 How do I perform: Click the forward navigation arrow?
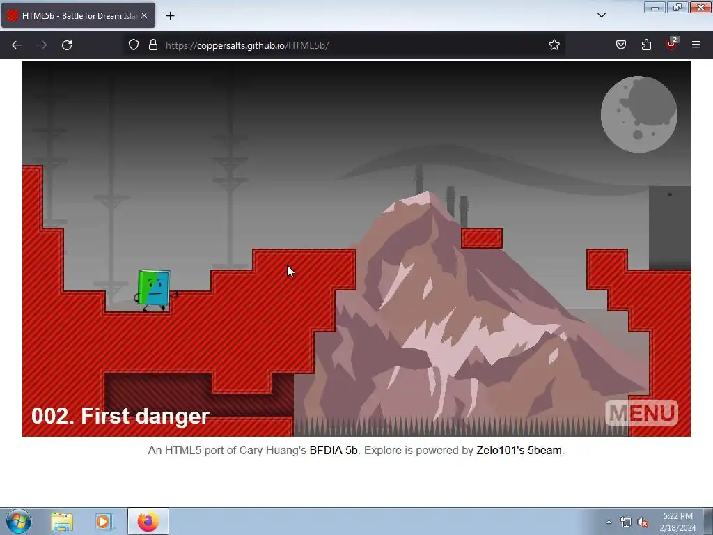tap(42, 45)
